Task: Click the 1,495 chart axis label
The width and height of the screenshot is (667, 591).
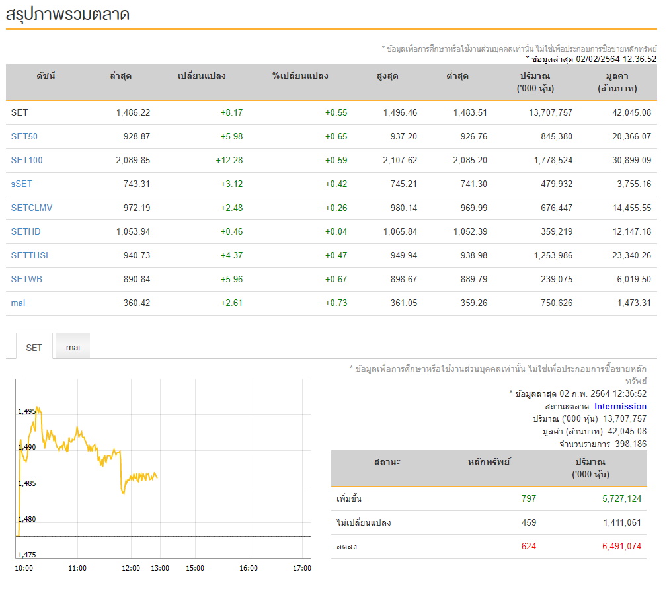Action: point(27,411)
